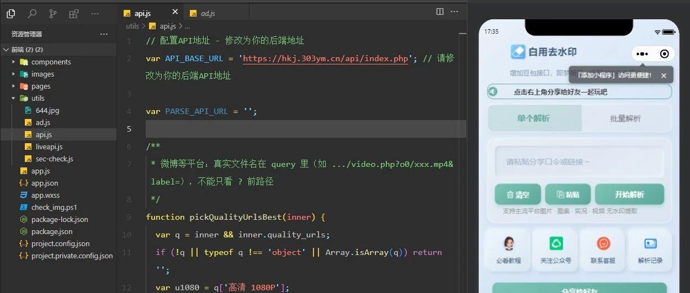The width and height of the screenshot is (690, 293).
Task: Open package-lock.json in the file tree
Action: 60,219
